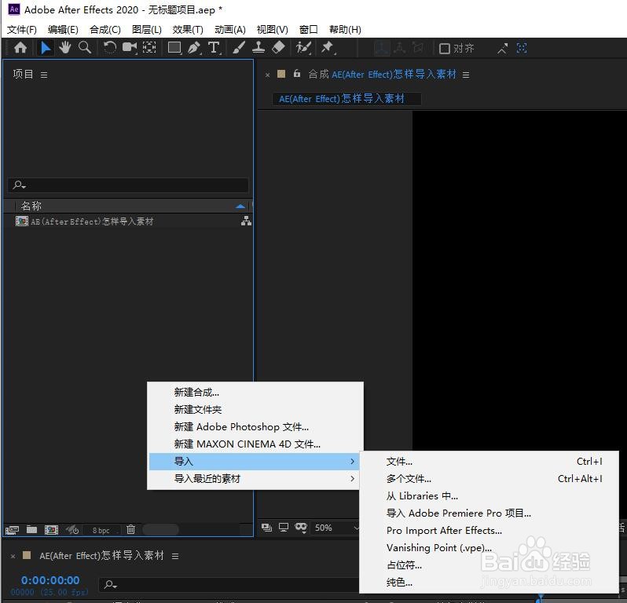Select the Type text tool
This screenshot has width=627, height=603.
[x=214, y=48]
